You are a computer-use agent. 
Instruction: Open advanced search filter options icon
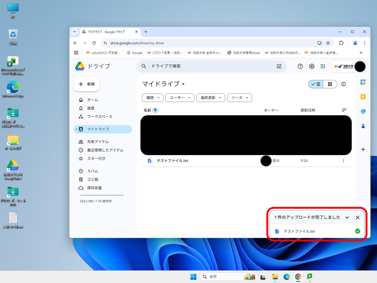[x=279, y=66]
